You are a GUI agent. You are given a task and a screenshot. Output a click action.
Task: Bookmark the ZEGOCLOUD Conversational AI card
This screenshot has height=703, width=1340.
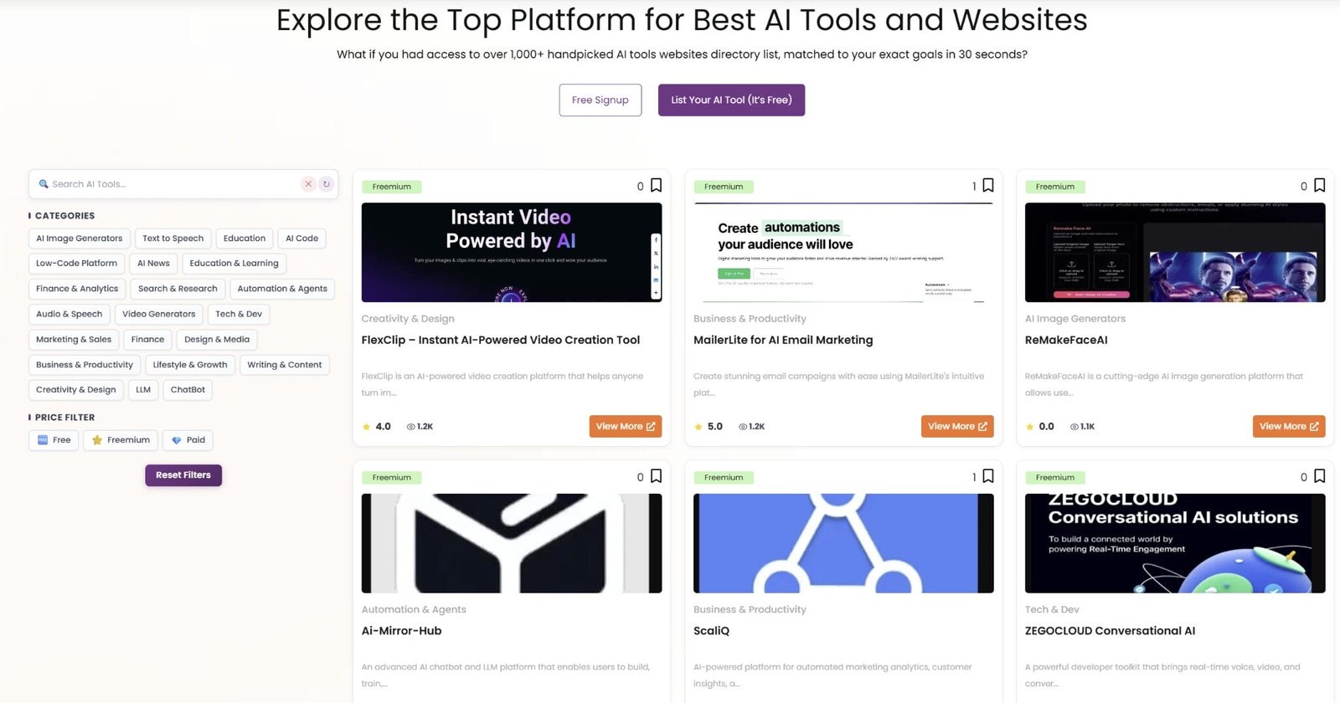pyautogui.click(x=1319, y=476)
